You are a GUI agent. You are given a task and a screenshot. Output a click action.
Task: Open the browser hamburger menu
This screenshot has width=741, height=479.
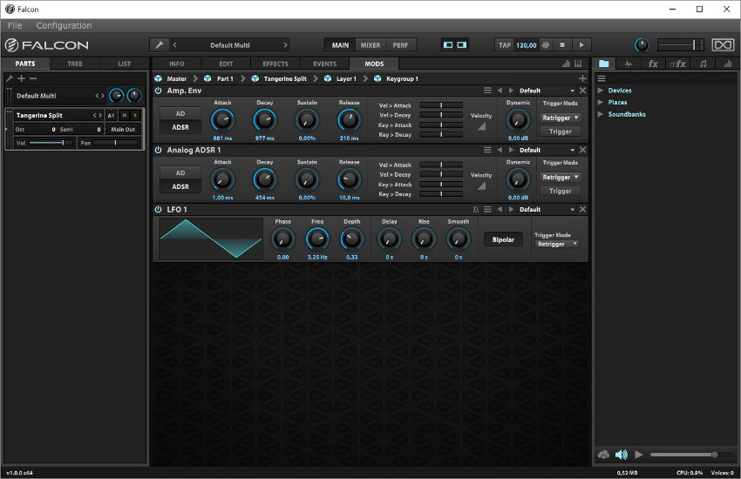pyautogui.click(x=602, y=78)
